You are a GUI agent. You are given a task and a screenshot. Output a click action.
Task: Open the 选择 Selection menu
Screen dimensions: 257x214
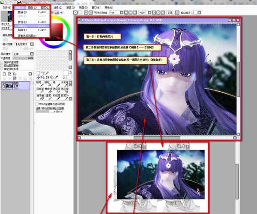point(58,8)
